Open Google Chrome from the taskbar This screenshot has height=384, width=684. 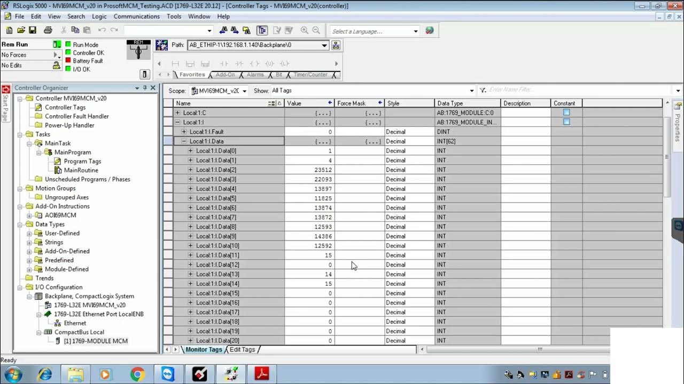pyautogui.click(x=137, y=374)
